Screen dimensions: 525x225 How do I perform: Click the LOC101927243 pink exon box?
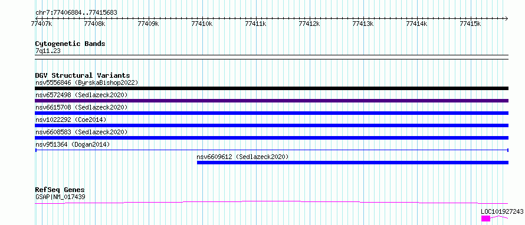[x=486, y=219]
